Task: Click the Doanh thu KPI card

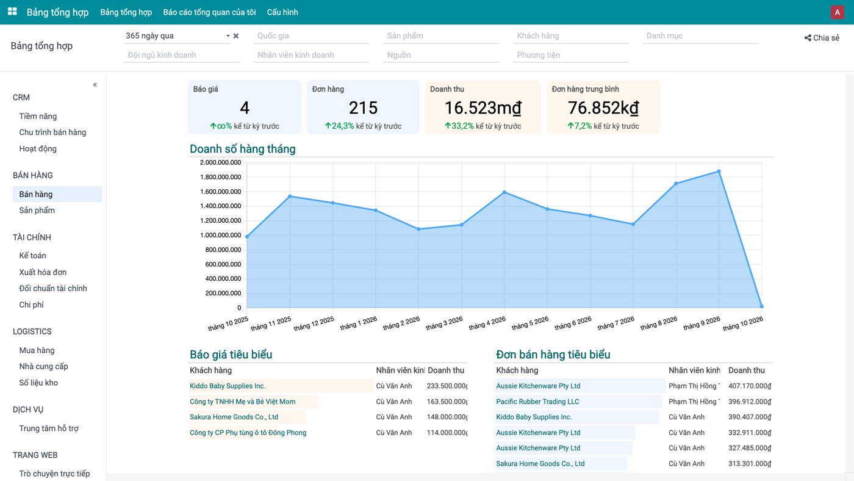Action: 483,107
